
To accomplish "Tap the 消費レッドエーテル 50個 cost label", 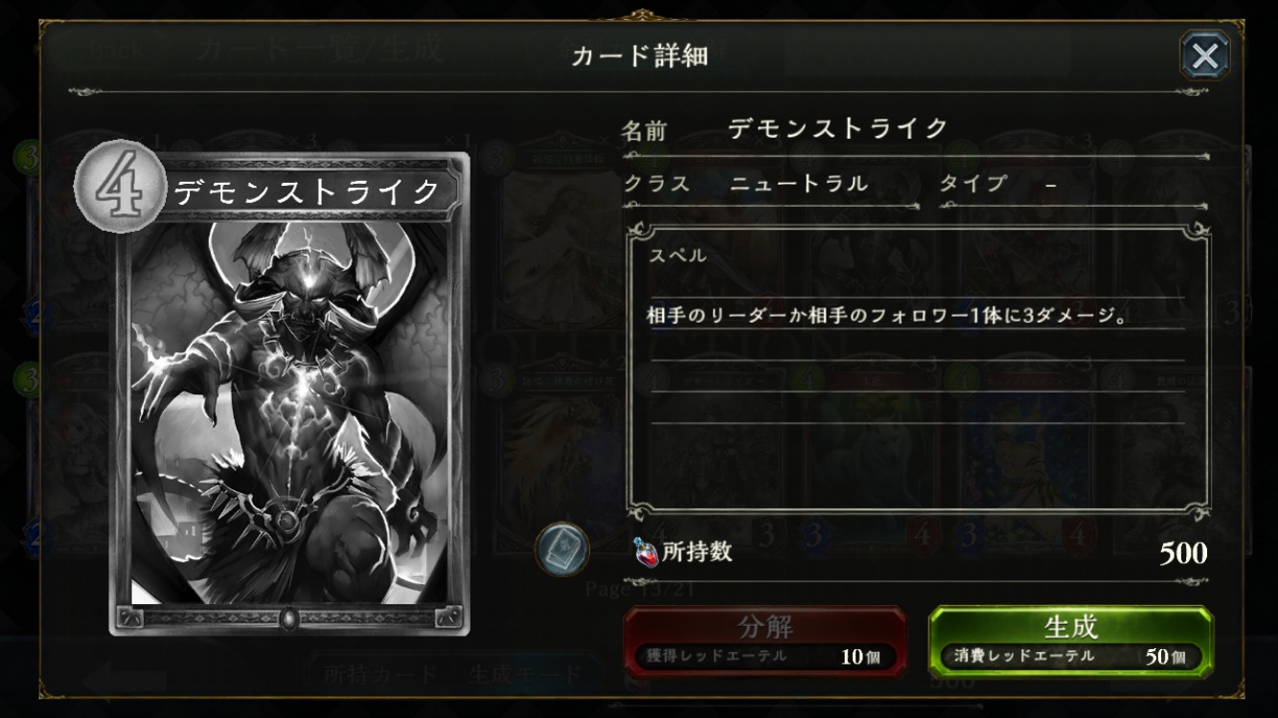I will [1070, 657].
